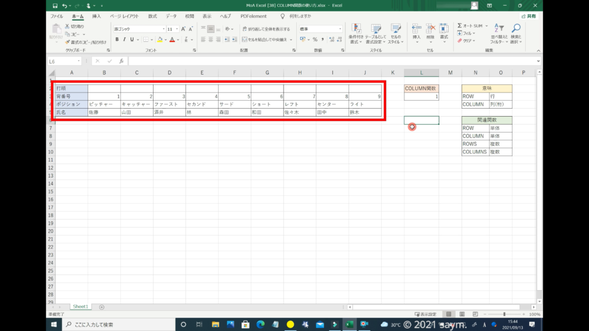Click the 共有 (Share) button

point(528,17)
